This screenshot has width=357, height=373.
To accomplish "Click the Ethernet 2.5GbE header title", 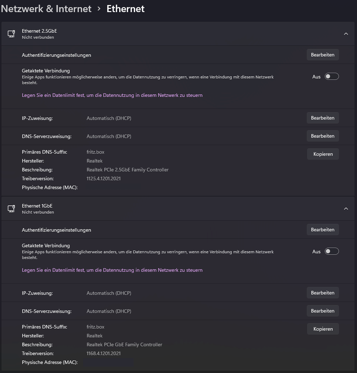I will pyautogui.click(x=39, y=31).
